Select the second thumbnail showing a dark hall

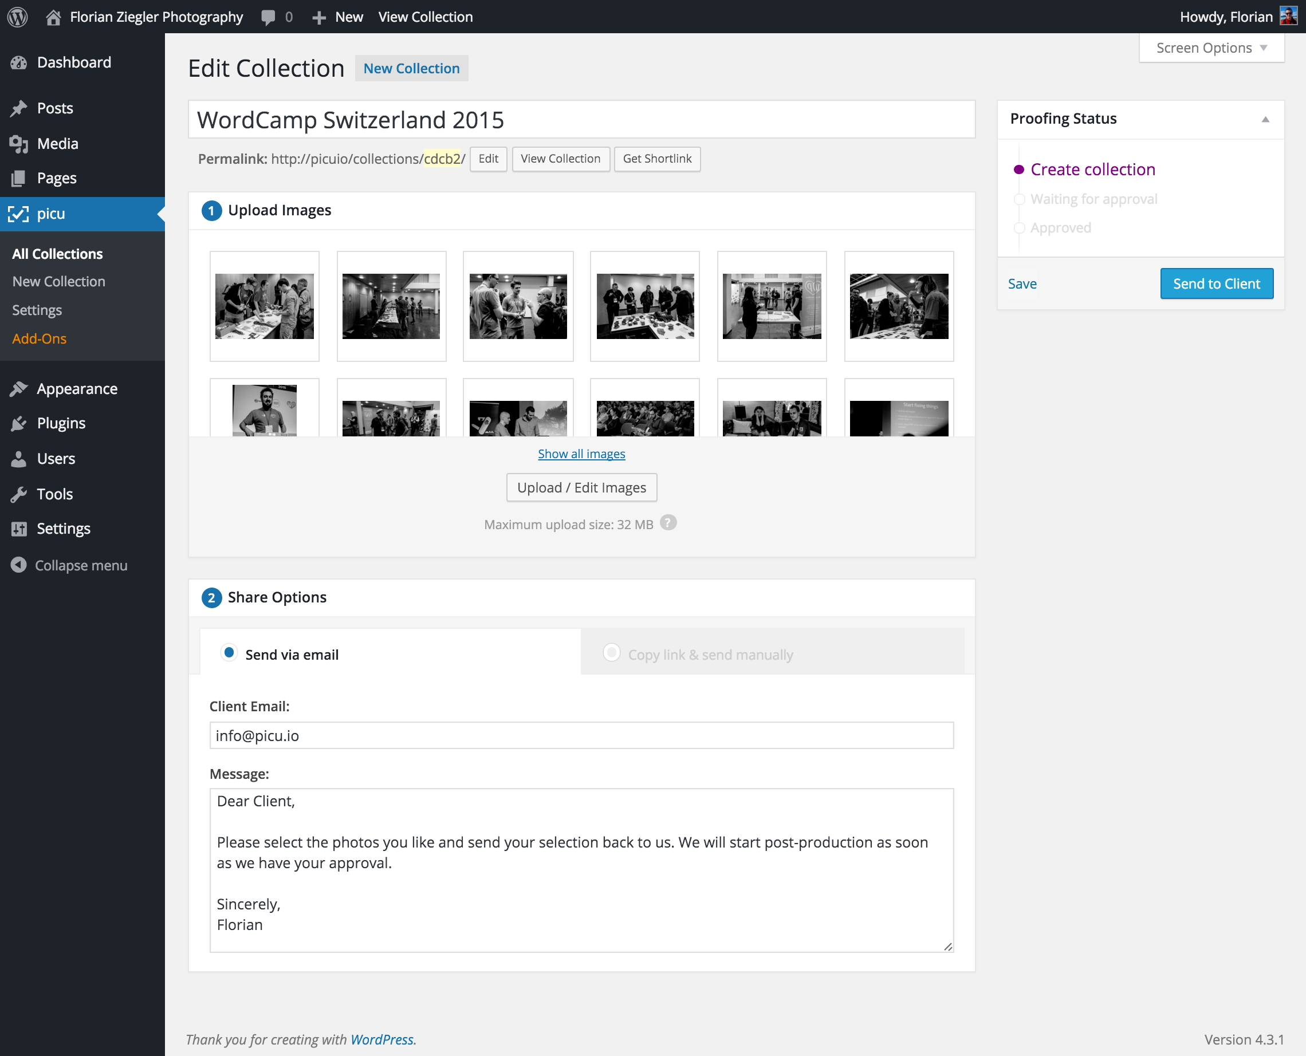tap(391, 306)
